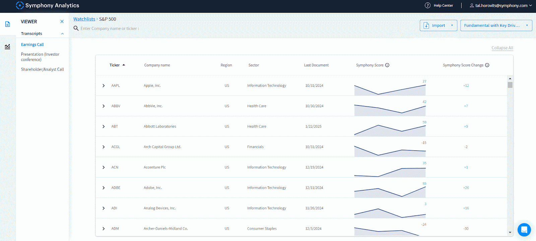Click the Transcripts section label

(x=31, y=34)
